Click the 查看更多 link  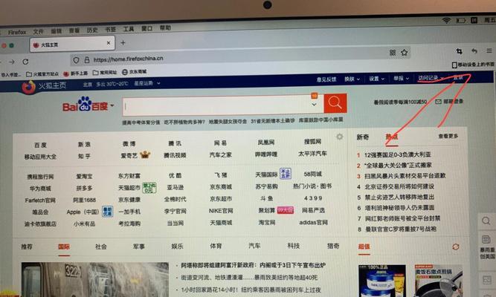click(448, 136)
